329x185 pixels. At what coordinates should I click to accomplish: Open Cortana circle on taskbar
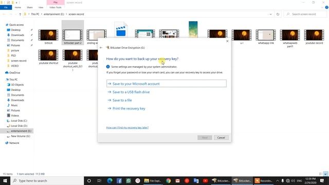coord(89,180)
